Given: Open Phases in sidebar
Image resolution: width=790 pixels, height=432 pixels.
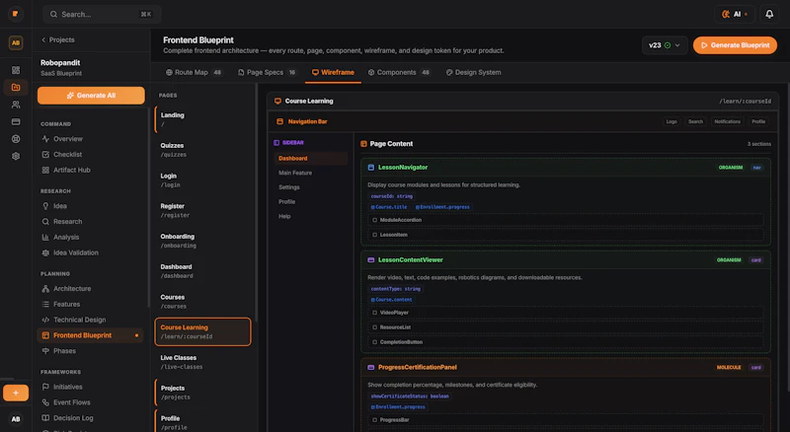Looking at the screenshot, I should [91, 351].
